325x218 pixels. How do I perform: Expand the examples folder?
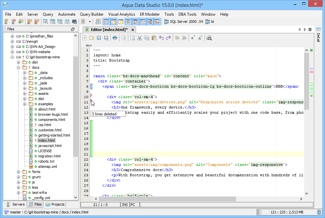tap(25, 104)
